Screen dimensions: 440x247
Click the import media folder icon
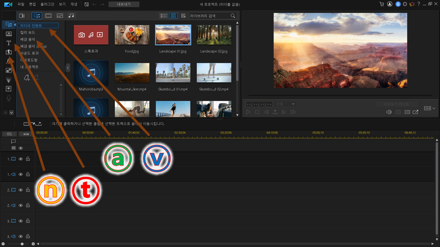click(22, 16)
